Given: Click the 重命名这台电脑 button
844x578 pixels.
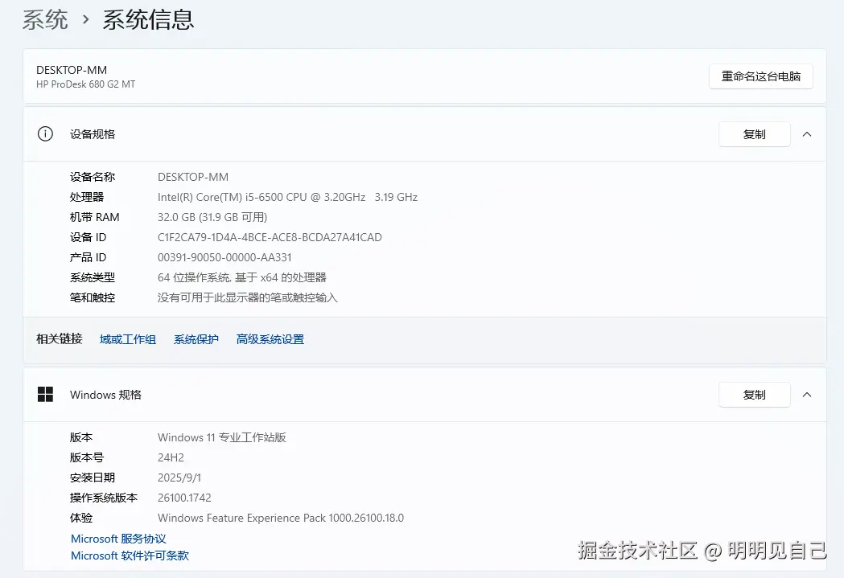Looking at the screenshot, I should 760,76.
